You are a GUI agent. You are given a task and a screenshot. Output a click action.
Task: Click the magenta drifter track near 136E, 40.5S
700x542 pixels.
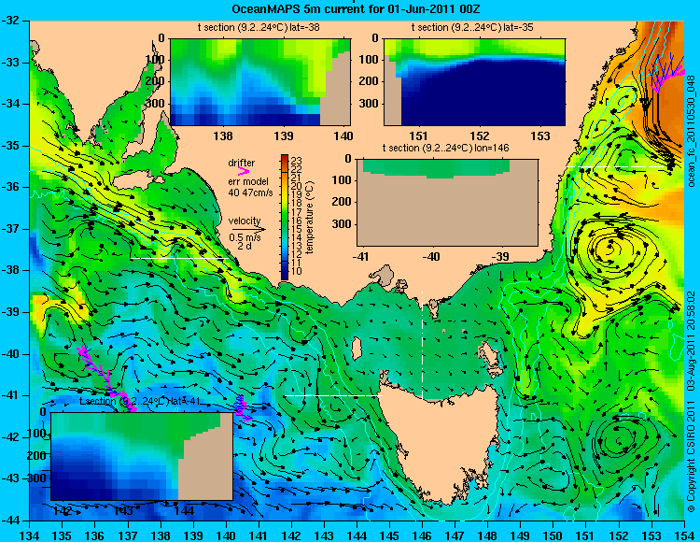tap(106, 378)
